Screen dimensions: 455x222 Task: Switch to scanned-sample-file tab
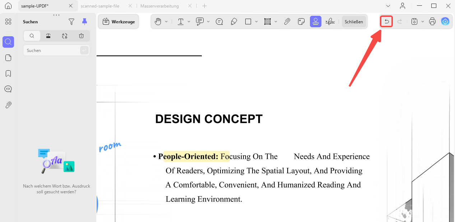point(100,6)
